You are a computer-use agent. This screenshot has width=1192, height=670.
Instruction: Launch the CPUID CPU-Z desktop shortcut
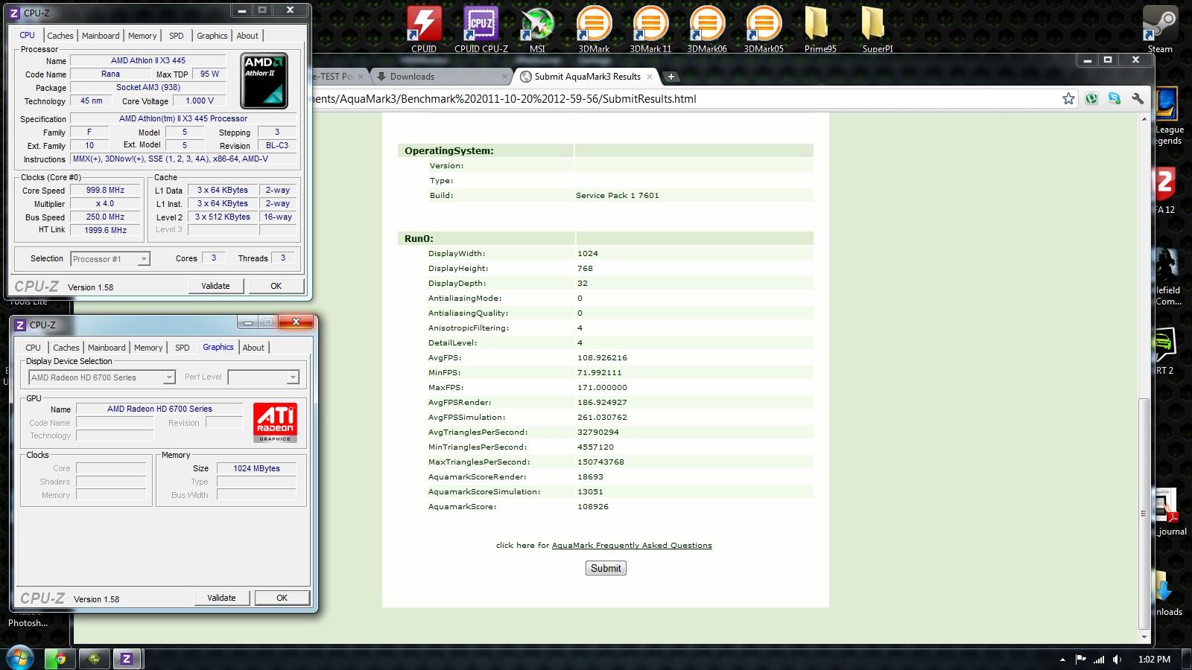(x=481, y=28)
